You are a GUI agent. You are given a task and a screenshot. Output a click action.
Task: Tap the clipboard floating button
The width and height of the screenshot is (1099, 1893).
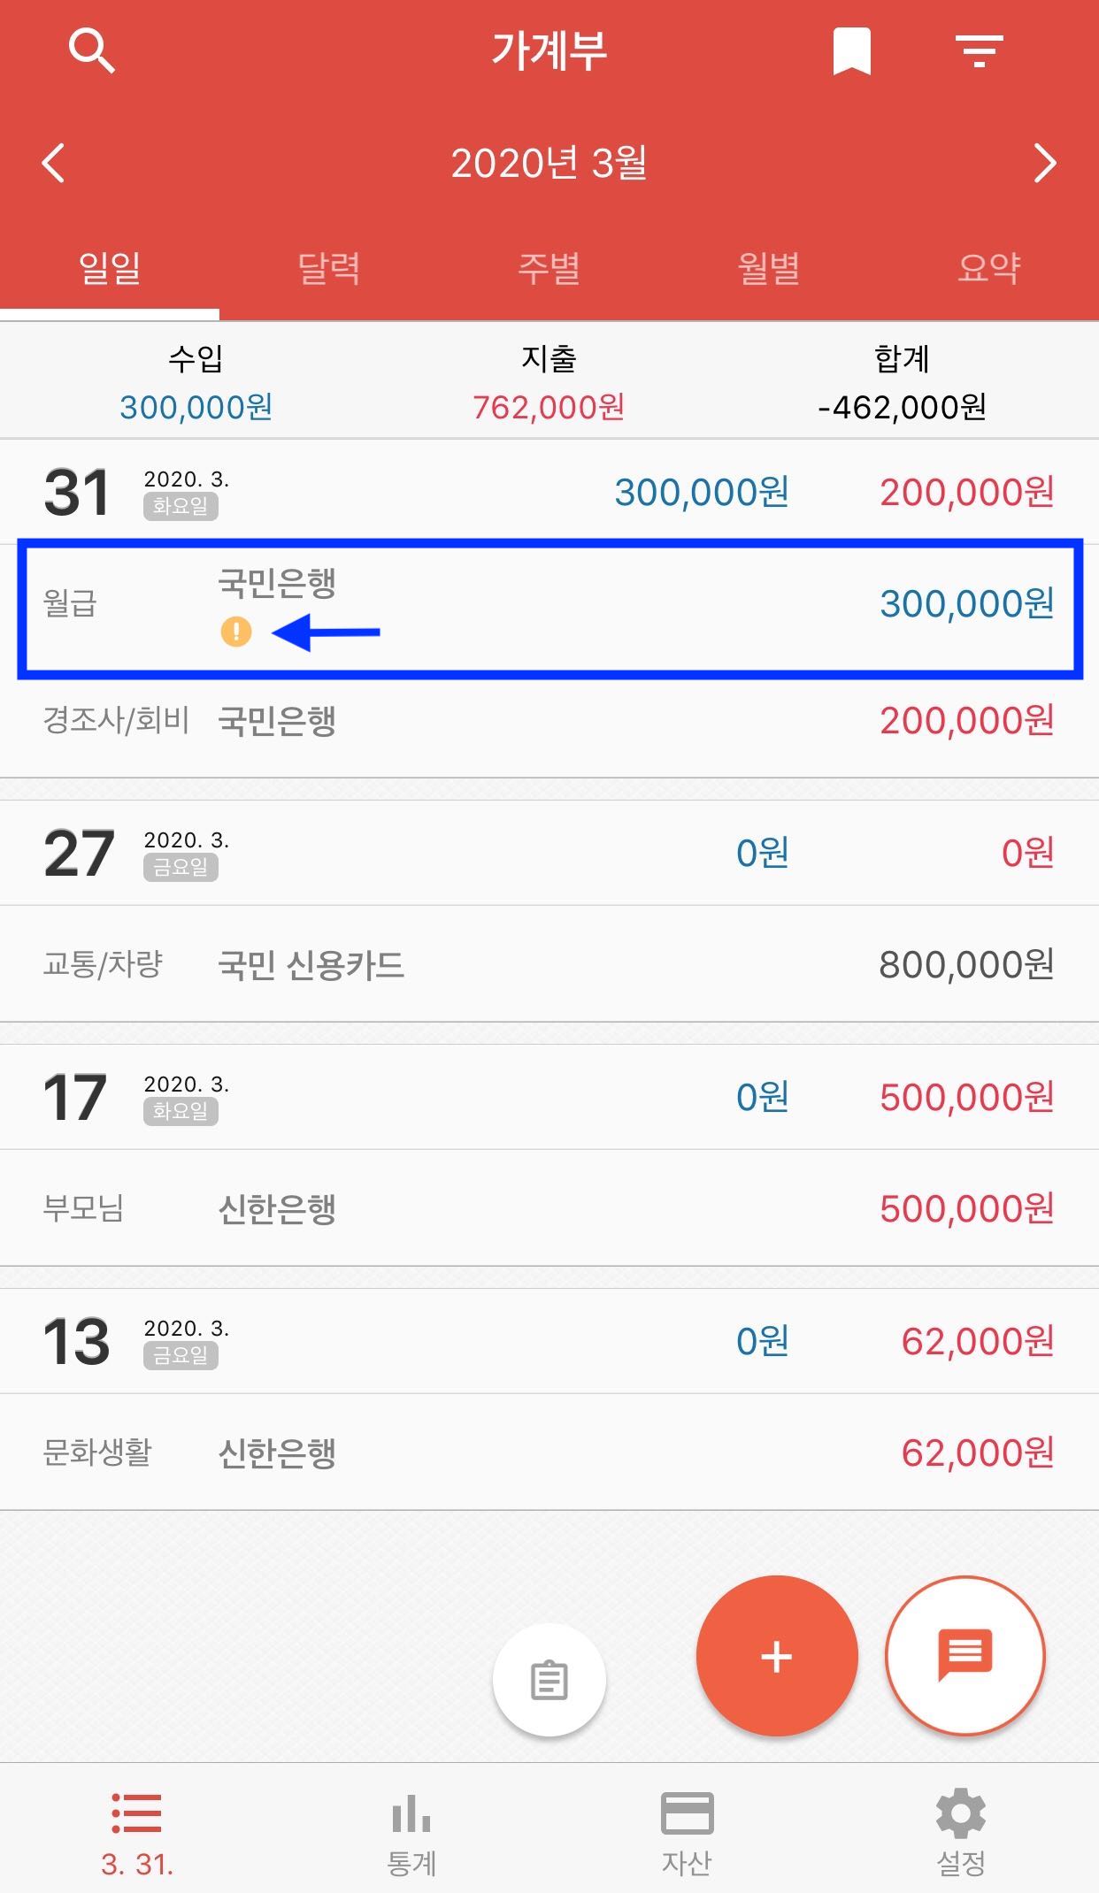pos(549,1681)
